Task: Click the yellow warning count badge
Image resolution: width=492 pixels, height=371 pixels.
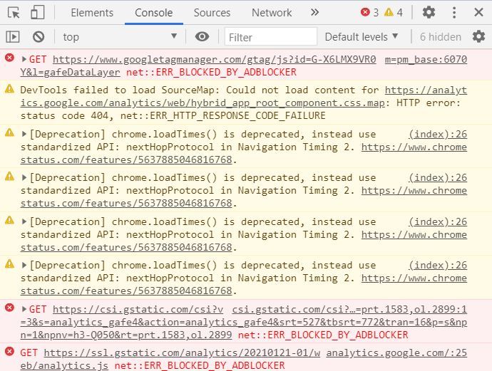Action: coord(394,13)
